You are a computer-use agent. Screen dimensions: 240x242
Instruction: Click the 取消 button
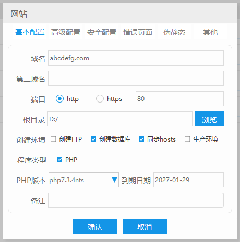click(145, 226)
